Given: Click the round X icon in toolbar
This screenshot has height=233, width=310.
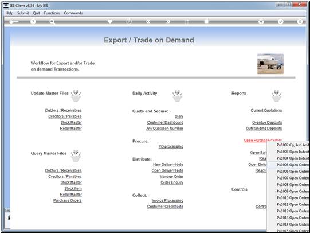Looking at the screenshot, I should point(300,21).
